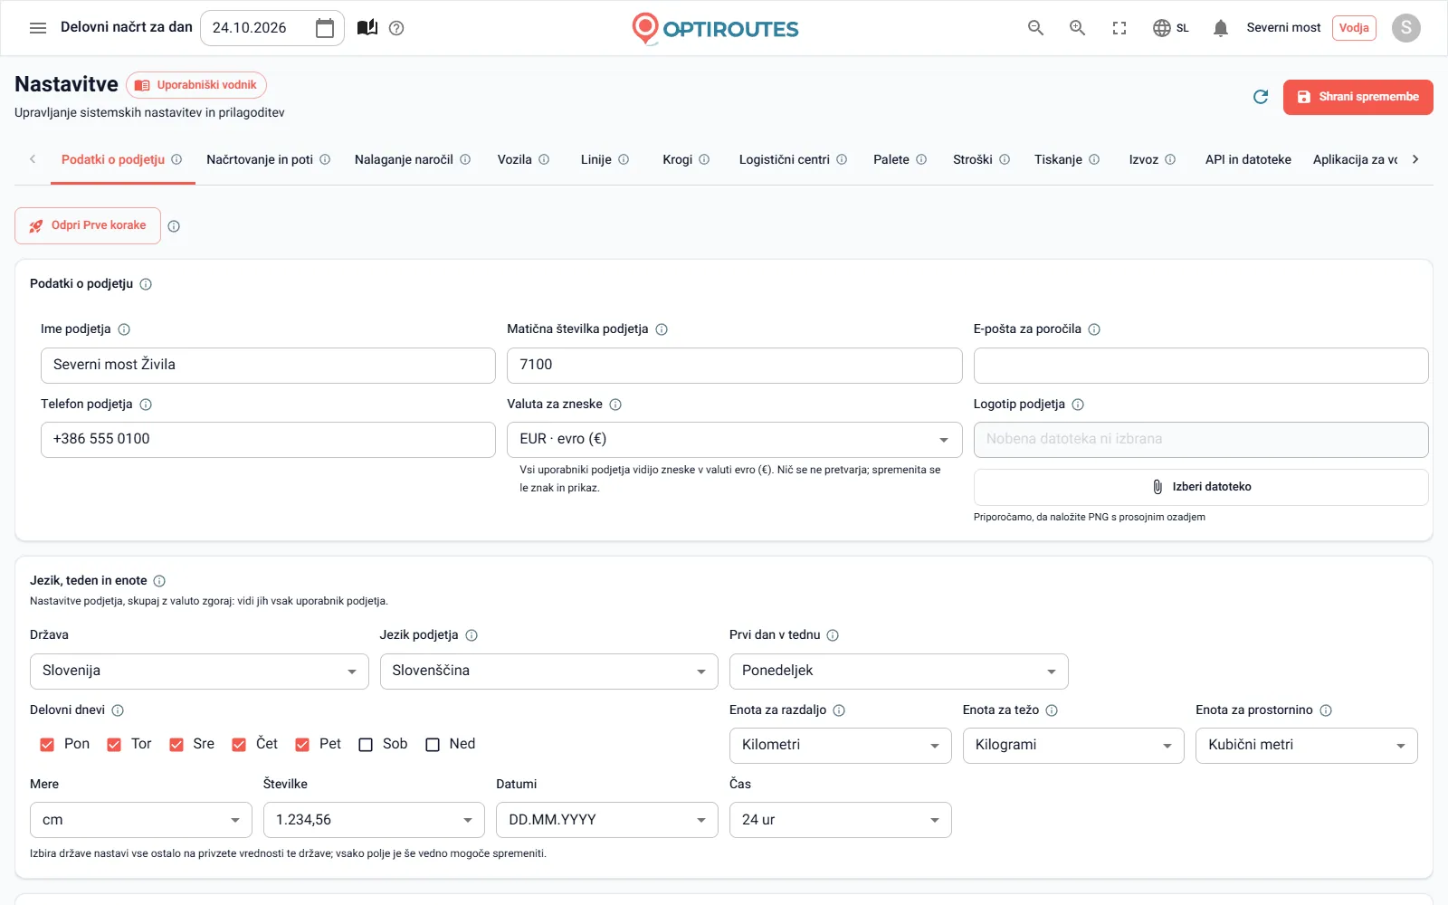This screenshot has height=905, width=1448.
Task: Uncheck the Sre working day
Action: pos(176,745)
